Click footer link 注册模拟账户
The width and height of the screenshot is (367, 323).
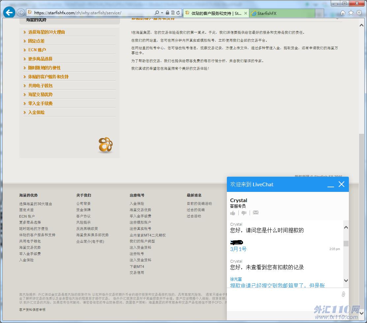click(140, 222)
